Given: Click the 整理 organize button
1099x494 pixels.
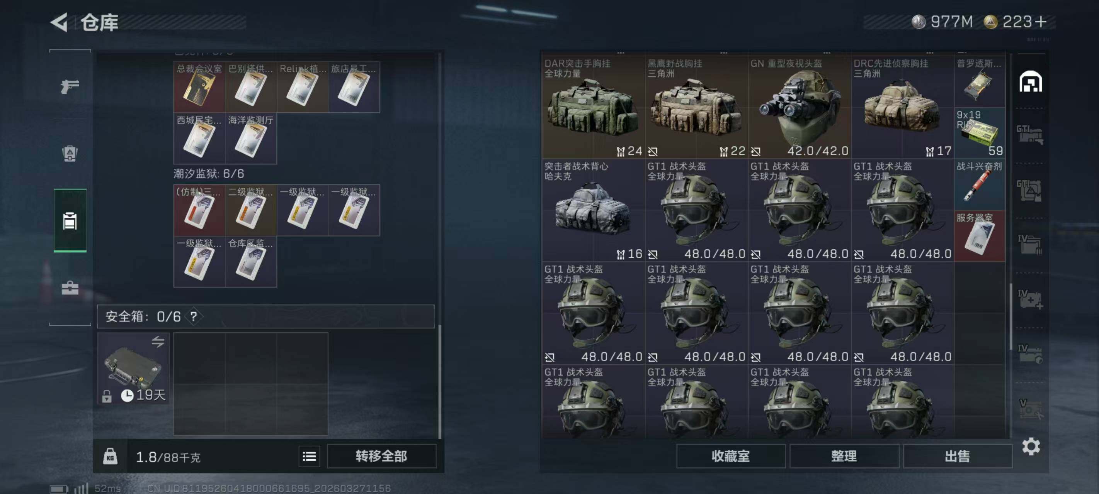Looking at the screenshot, I should click(x=844, y=456).
